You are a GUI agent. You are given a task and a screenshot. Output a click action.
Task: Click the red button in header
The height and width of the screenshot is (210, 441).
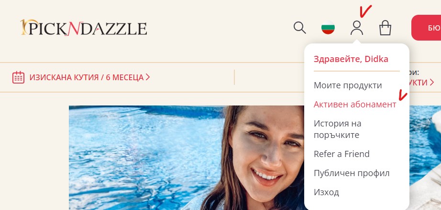pyautogui.click(x=426, y=28)
